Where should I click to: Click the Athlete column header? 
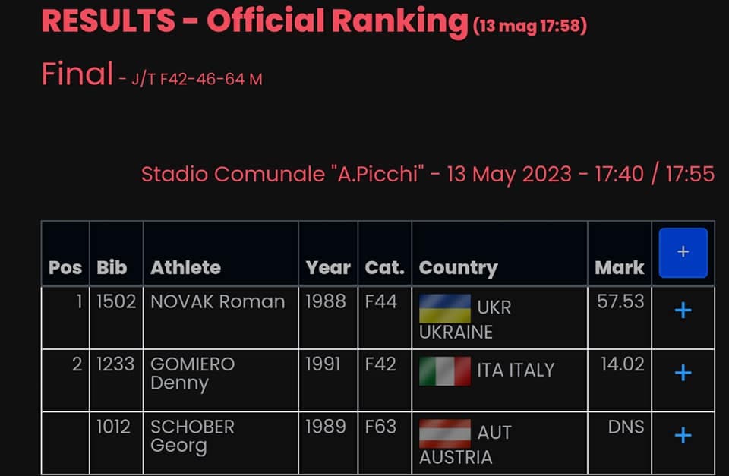click(x=186, y=268)
